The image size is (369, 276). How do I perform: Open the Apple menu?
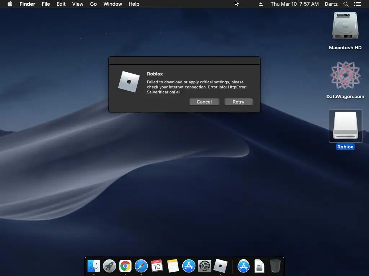(10, 4)
